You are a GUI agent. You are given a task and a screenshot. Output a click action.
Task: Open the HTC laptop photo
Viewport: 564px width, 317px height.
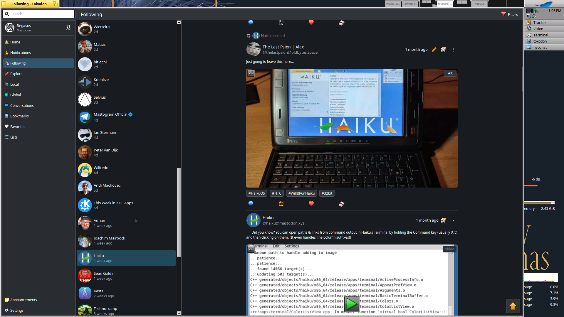tap(352, 128)
